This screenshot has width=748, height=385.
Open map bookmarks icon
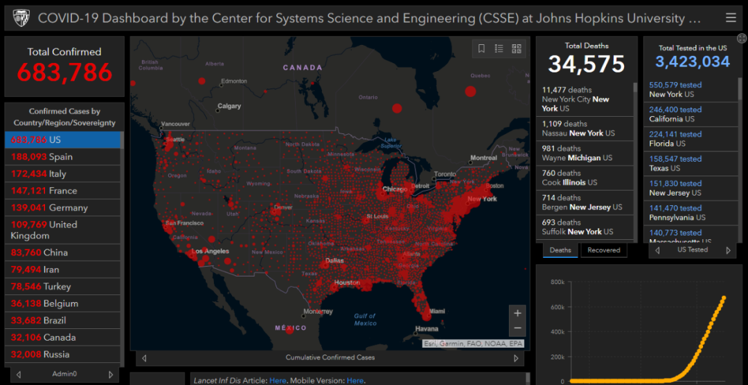pos(482,48)
